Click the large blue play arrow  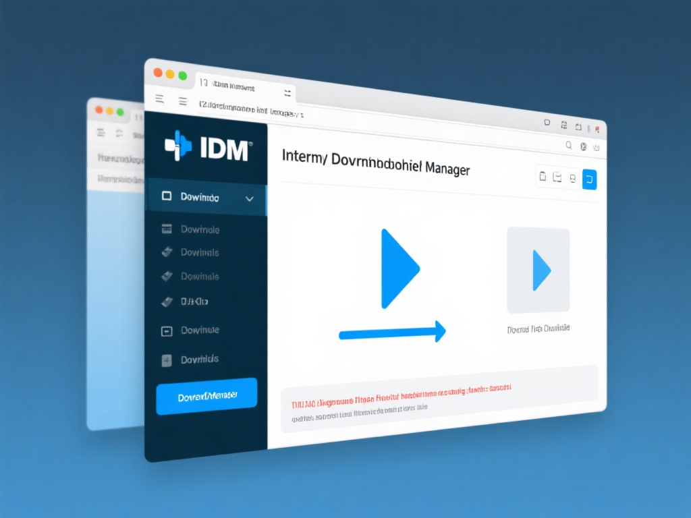399,268
